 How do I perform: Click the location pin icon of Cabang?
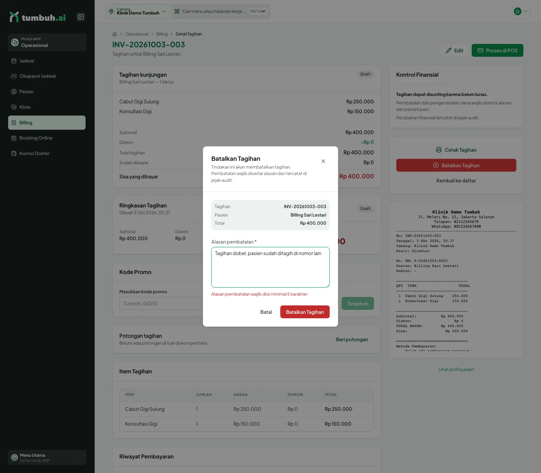pos(111,11)
